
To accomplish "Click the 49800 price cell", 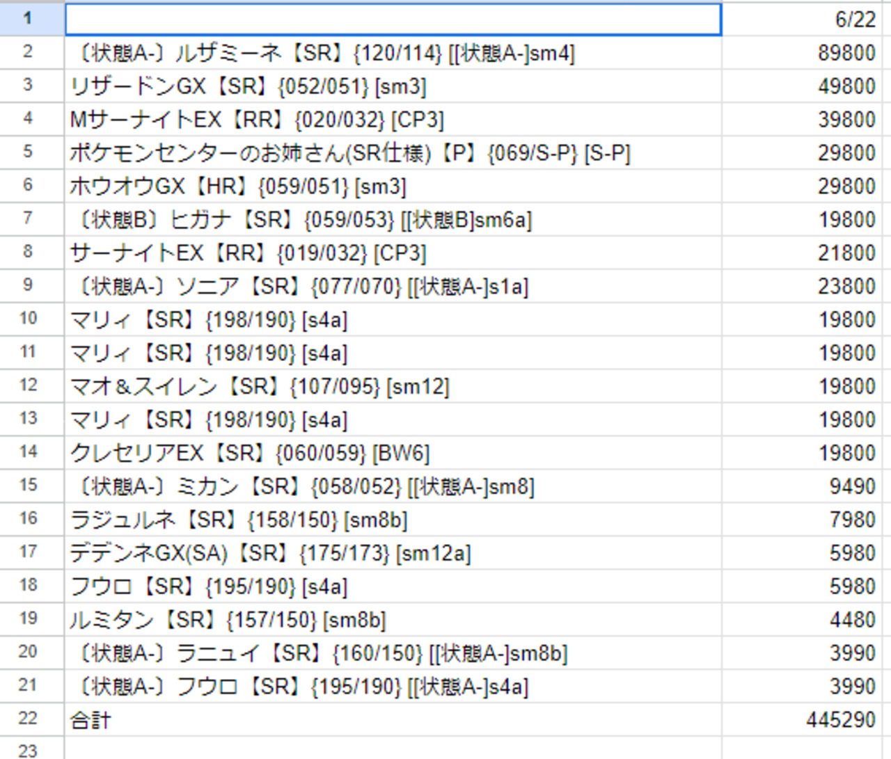I will (801, 86).
